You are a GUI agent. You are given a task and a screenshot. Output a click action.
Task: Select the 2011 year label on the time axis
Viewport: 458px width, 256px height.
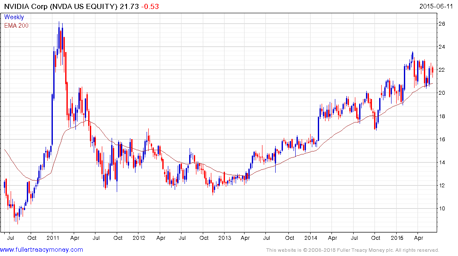[x=53, y=238]
